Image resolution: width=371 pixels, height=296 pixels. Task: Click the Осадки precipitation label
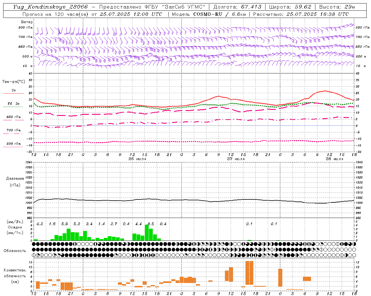tap(15, 227)
